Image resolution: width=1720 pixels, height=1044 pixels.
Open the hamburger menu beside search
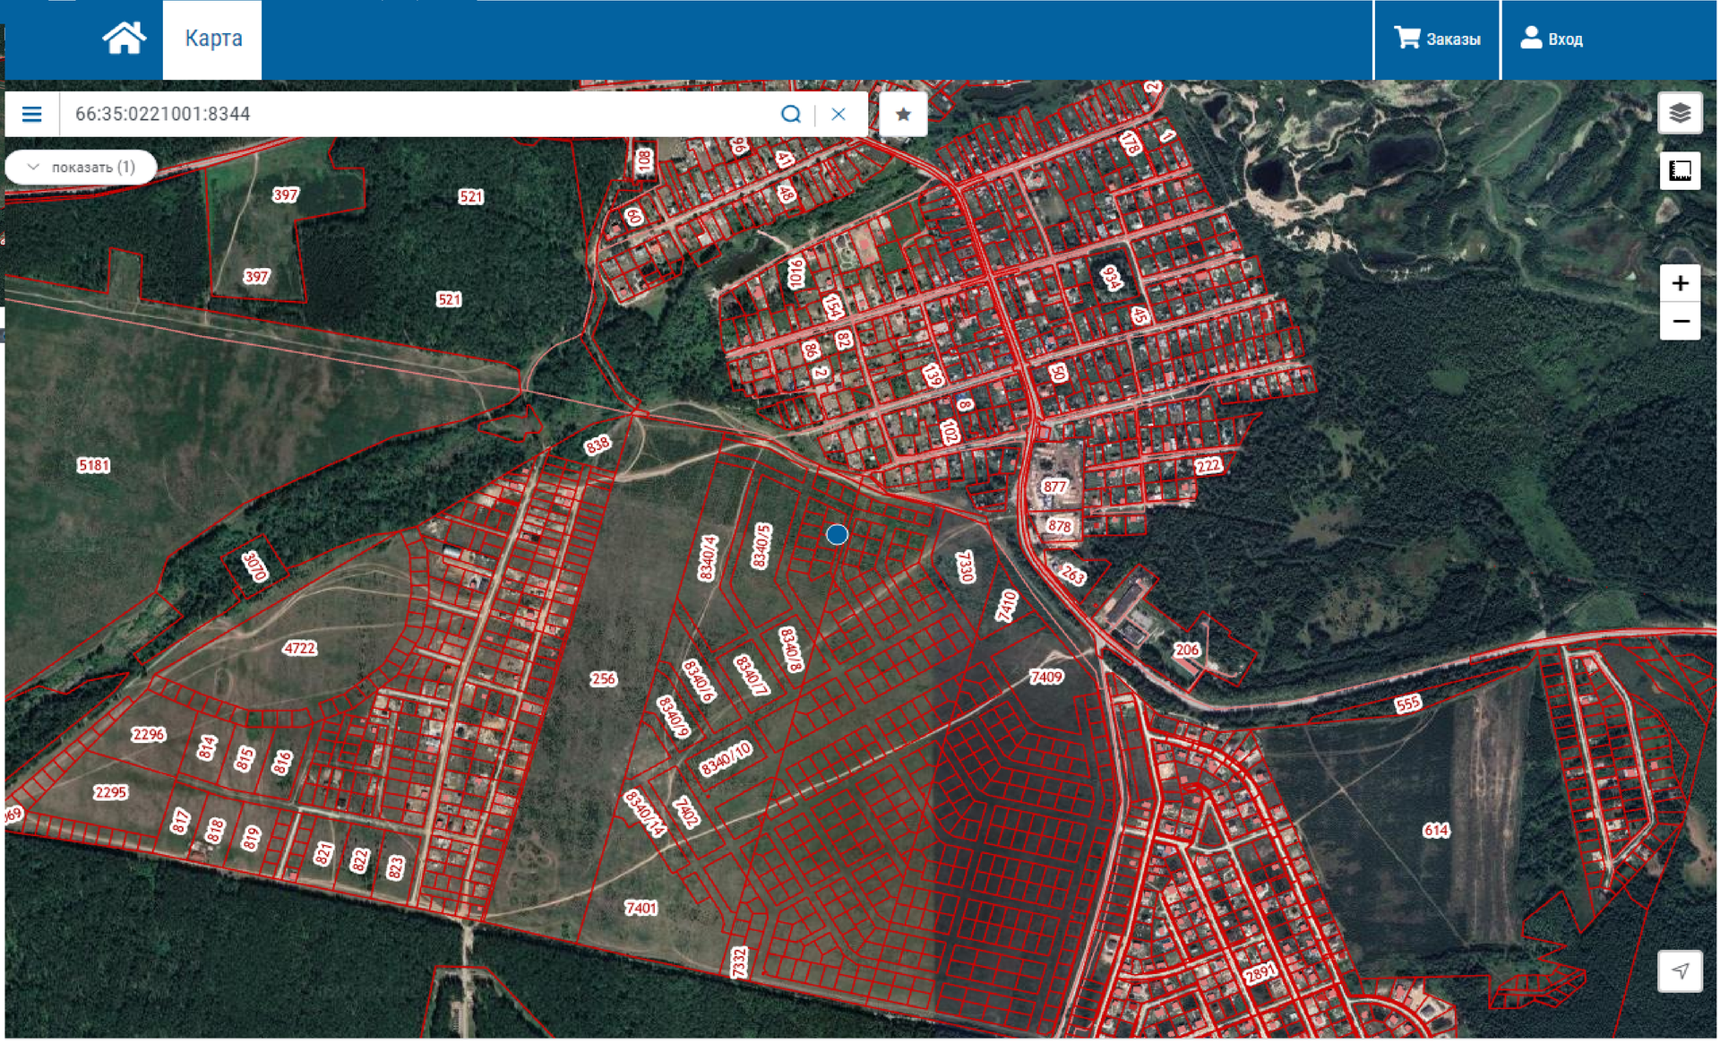31,114
